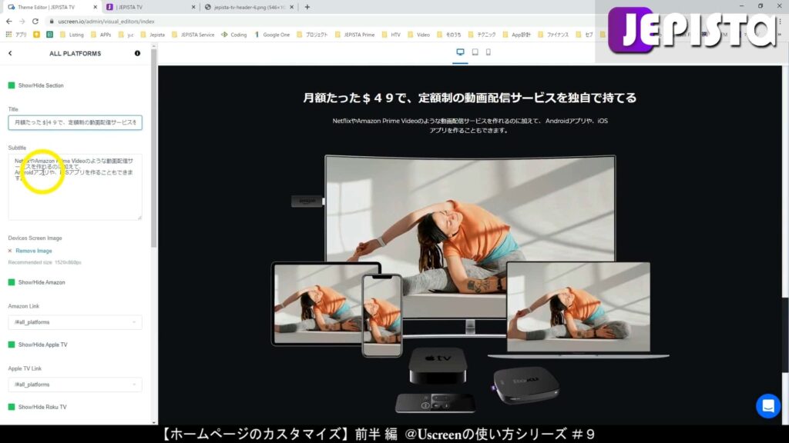789x443 pixels.
Task: Open a new browser tab with plus
Action: 307,7
